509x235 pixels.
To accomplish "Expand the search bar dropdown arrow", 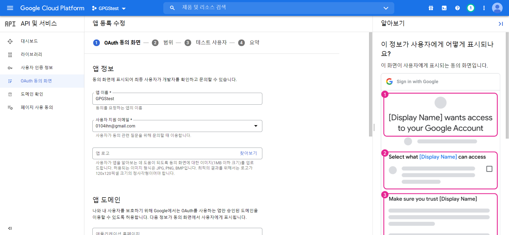I will [386, 8].
